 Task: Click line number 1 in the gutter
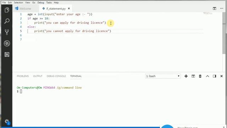pyautogui.click(x=21, y=14)
